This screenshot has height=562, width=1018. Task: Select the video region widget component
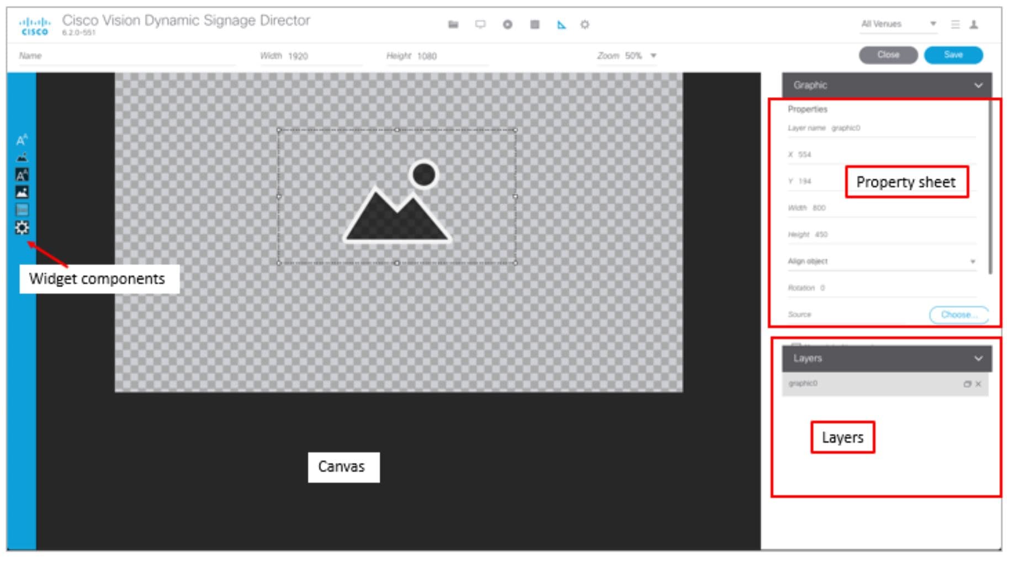pyautogui.click(x=21, y=210)
